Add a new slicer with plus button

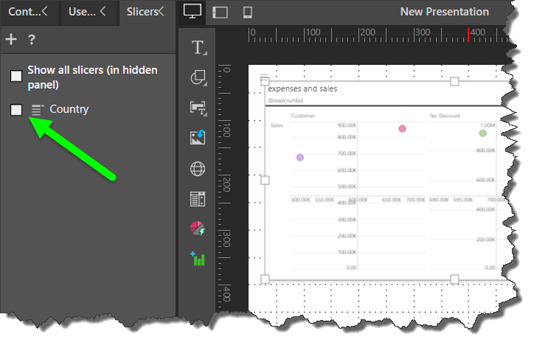pyautogui.click(x=11, y=40)
